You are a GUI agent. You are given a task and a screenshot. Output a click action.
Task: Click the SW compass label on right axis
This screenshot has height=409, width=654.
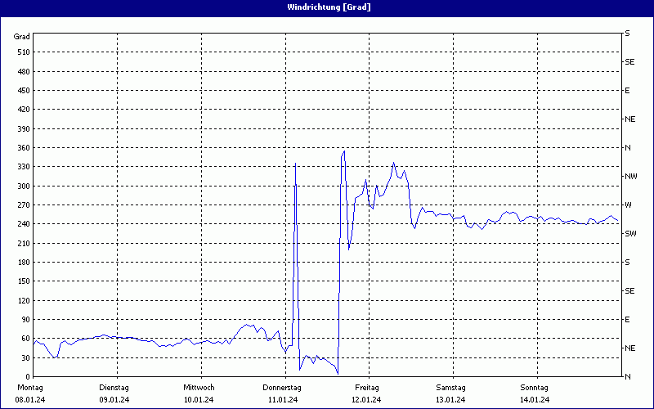click(630, 234)
